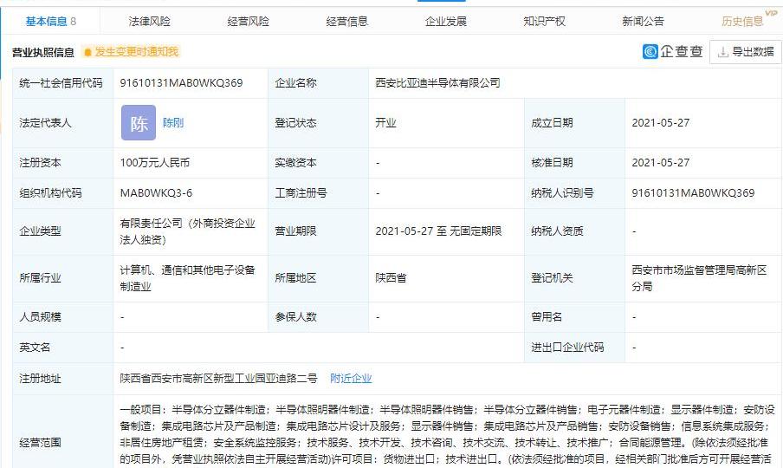Click the 导出数据 export button

(746, 51)
